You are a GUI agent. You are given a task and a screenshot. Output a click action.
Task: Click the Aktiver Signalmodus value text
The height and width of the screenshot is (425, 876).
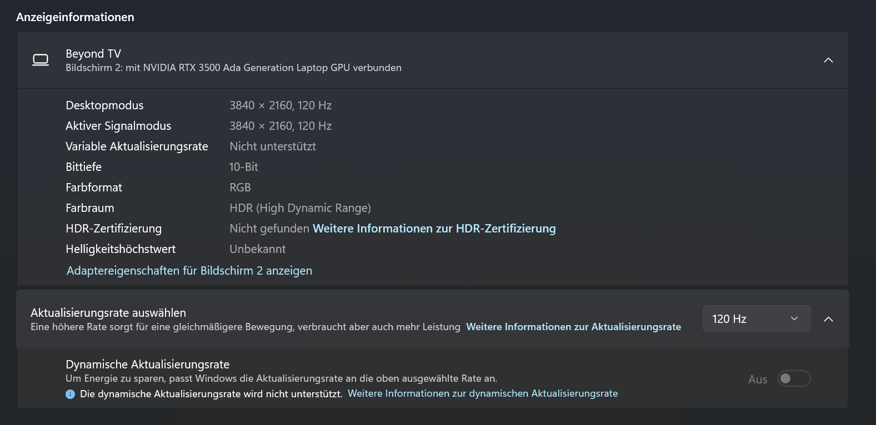[x=281, y=126]
